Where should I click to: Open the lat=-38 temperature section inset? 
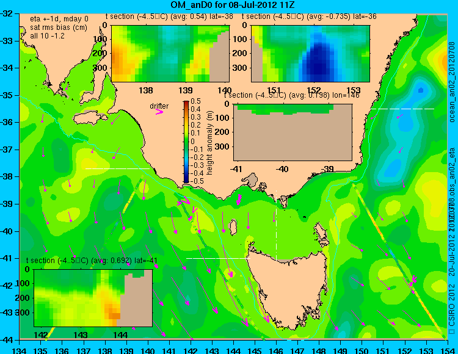pos(170,54)
